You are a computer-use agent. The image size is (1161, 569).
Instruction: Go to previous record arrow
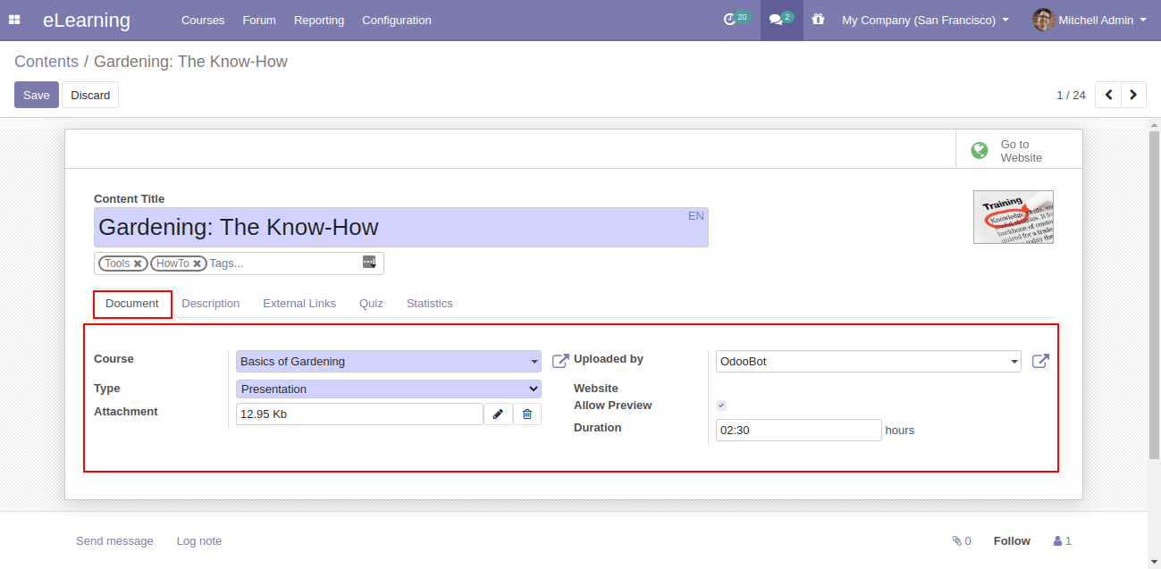pyautogui.click(x=1108, y=95)
